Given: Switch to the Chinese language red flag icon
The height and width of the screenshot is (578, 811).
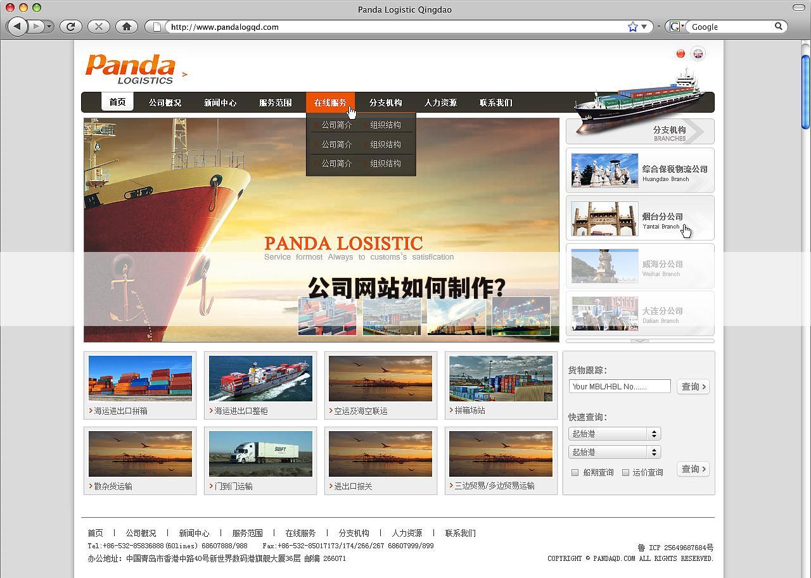Looking at the screenshot, I should pyautogui.click(x=680, y=54).
